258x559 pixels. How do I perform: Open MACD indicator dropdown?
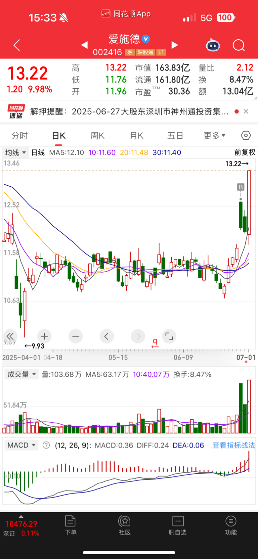(21, 445)
